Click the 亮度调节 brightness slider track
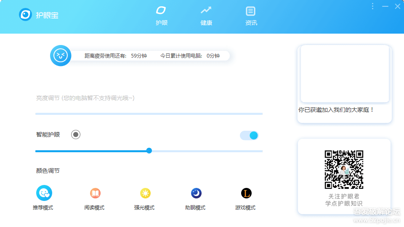404x227 pixels. [149, 113]
